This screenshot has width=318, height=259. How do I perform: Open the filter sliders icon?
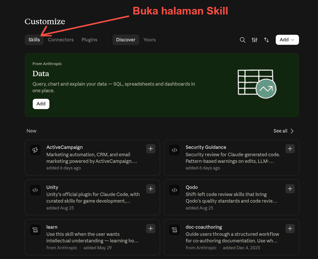click(255, 40)
